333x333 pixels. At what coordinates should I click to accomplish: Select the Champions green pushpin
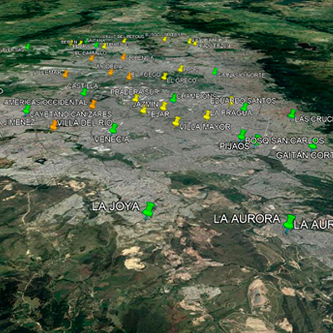tap(174, 98)
